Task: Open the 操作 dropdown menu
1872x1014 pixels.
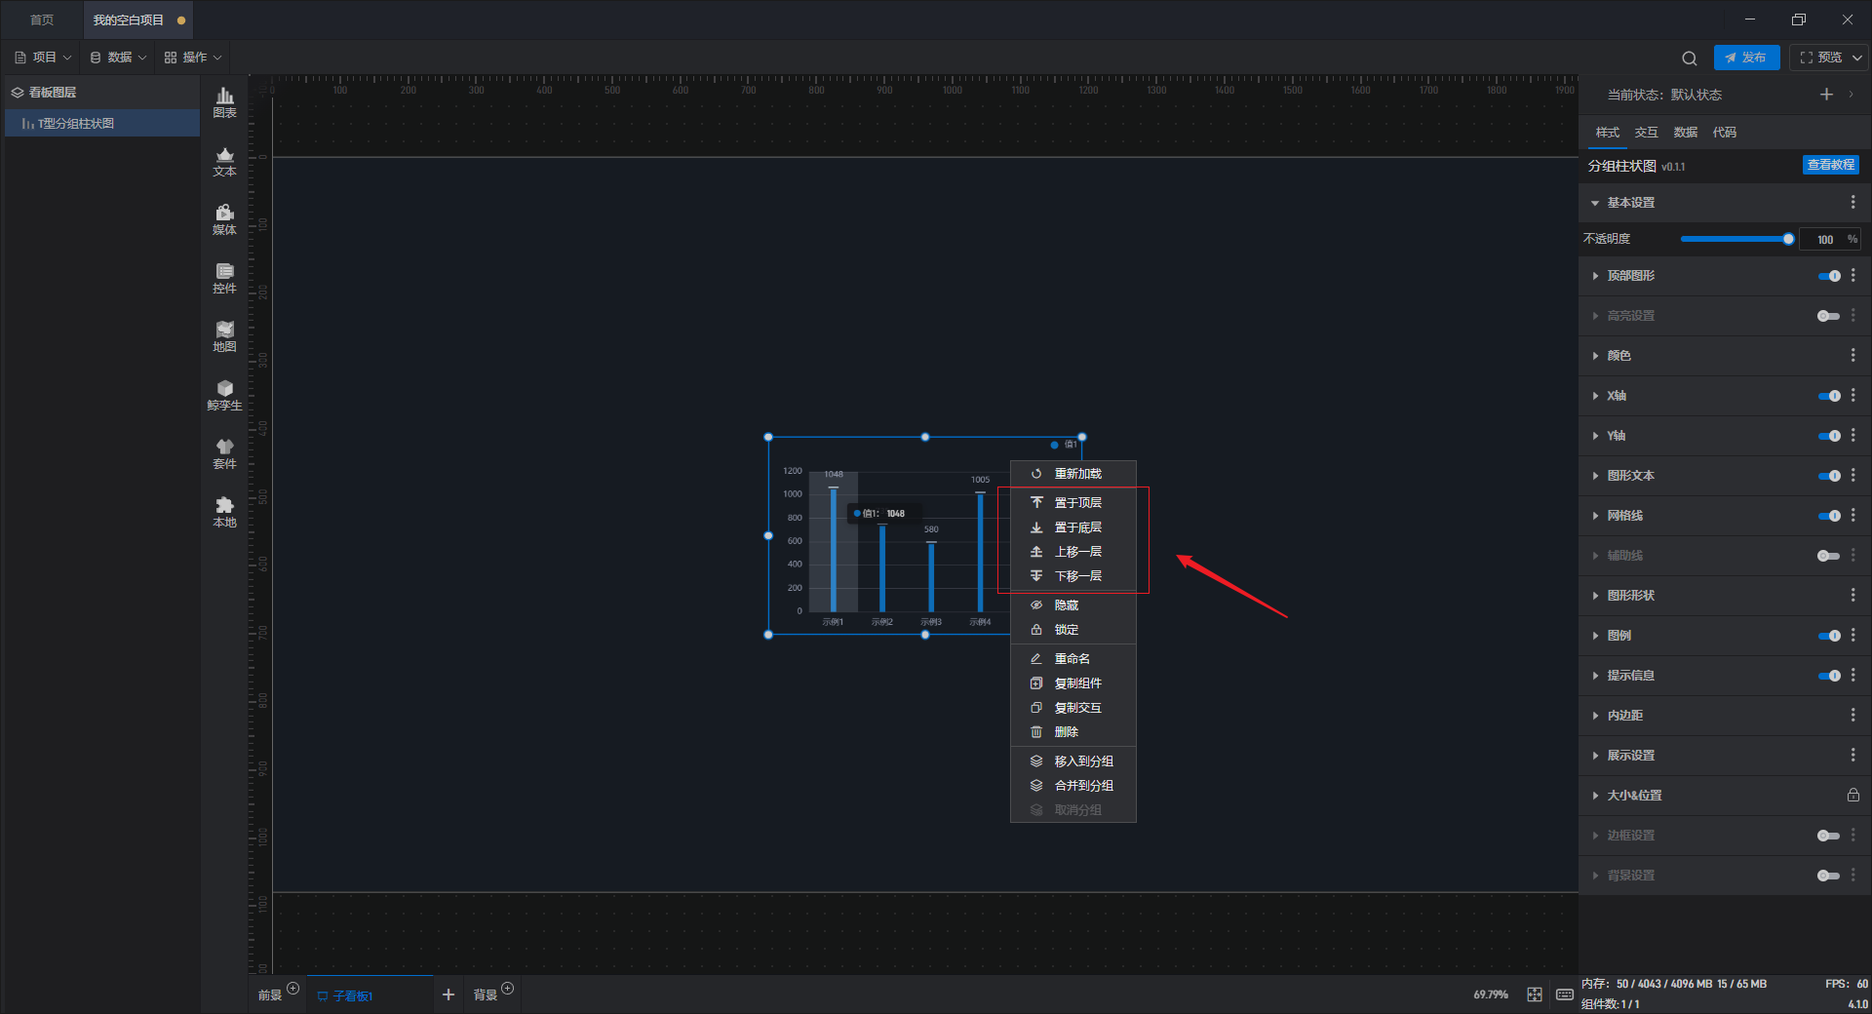Action: tap(193, 58)
